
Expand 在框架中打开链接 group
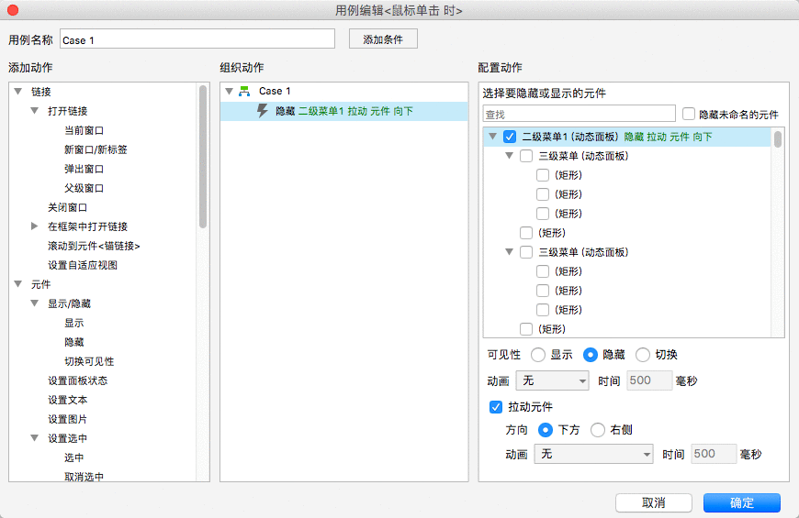pos(34,226)
